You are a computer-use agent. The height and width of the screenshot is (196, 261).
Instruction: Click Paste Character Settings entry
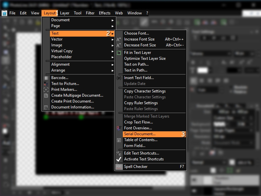tap(145, 97)
